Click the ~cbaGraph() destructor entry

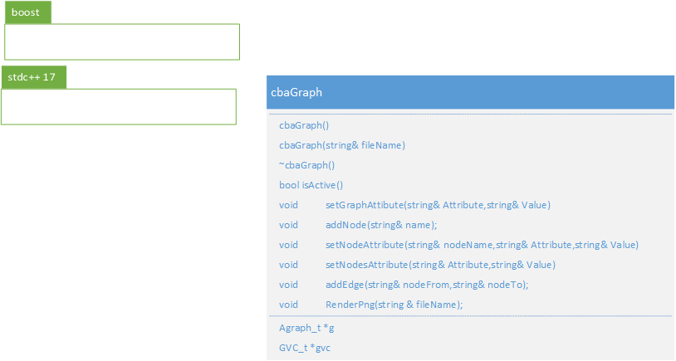(306, 165)
